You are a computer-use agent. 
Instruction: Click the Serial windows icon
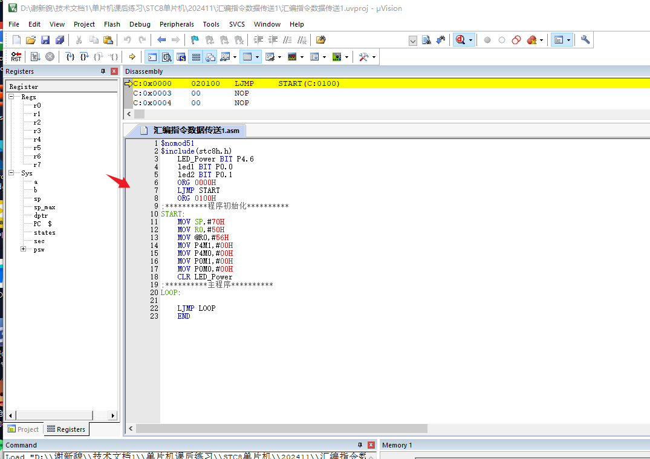click(270, 57)
